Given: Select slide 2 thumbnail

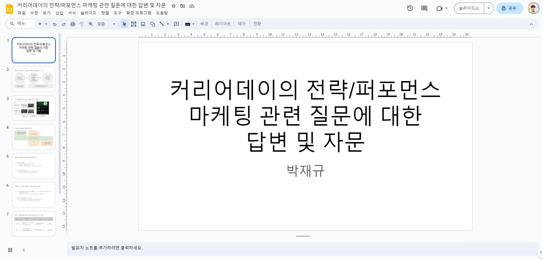Looking at the screenshot, I should click(34, 79).
